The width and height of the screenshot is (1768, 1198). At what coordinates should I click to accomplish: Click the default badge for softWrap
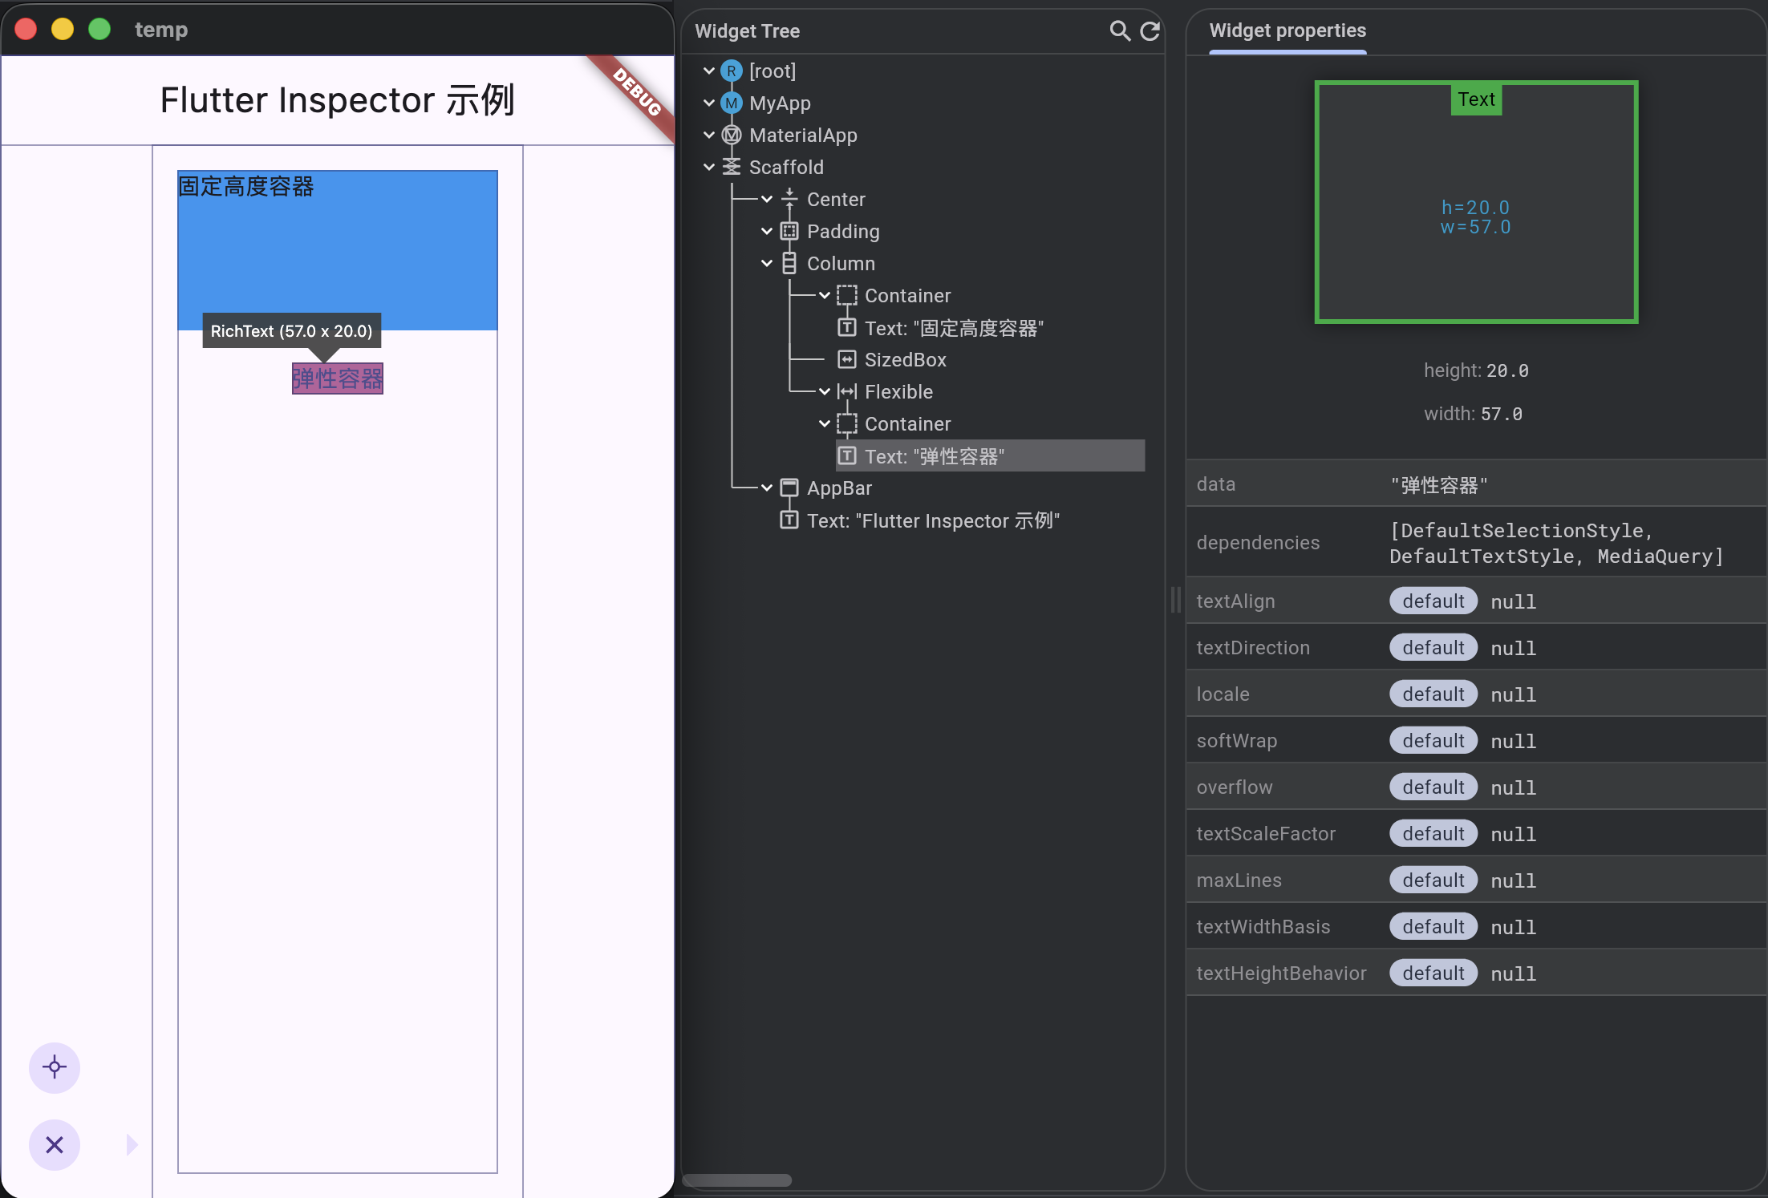pos(1433,741)
